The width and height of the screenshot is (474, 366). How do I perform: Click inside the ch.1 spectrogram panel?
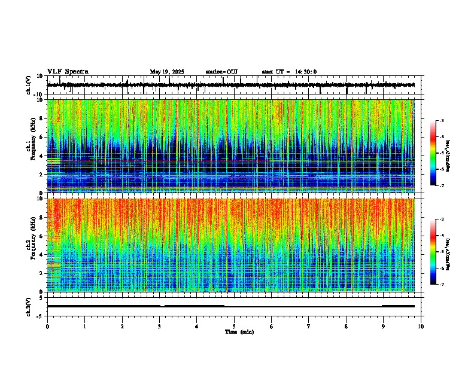231,146
